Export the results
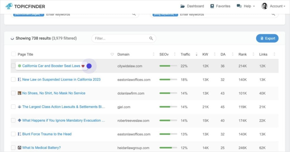The width and height of the screenshot is (290, 152). tap(267, 38)
